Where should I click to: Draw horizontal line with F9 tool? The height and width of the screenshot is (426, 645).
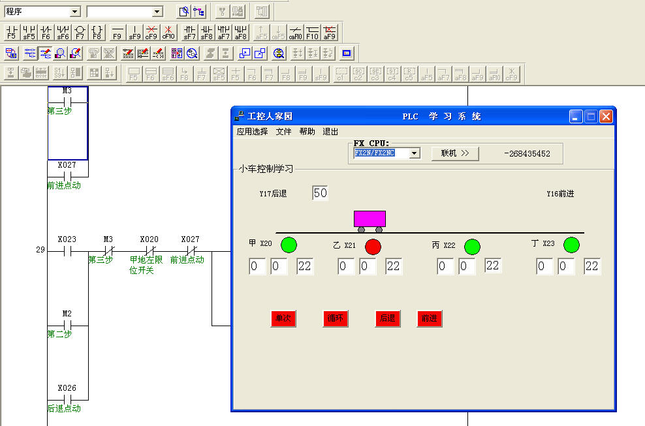pyautogui.click(x=117, y=33)
